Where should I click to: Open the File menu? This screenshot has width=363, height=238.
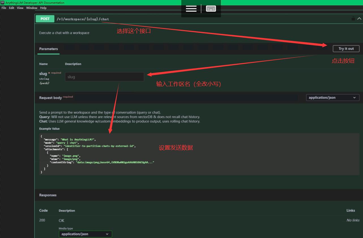coord(4,8)
